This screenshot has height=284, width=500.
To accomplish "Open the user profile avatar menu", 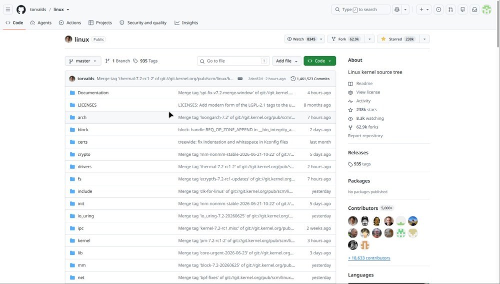I will click(486, 10).
